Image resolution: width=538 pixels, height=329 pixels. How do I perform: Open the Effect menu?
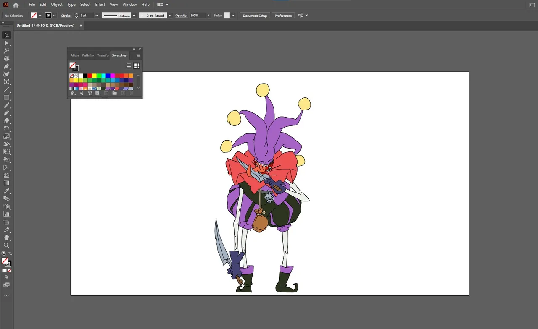point(100,5)
